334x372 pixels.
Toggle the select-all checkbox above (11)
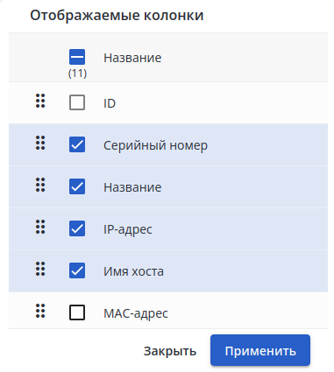click(x=77, y=57)
